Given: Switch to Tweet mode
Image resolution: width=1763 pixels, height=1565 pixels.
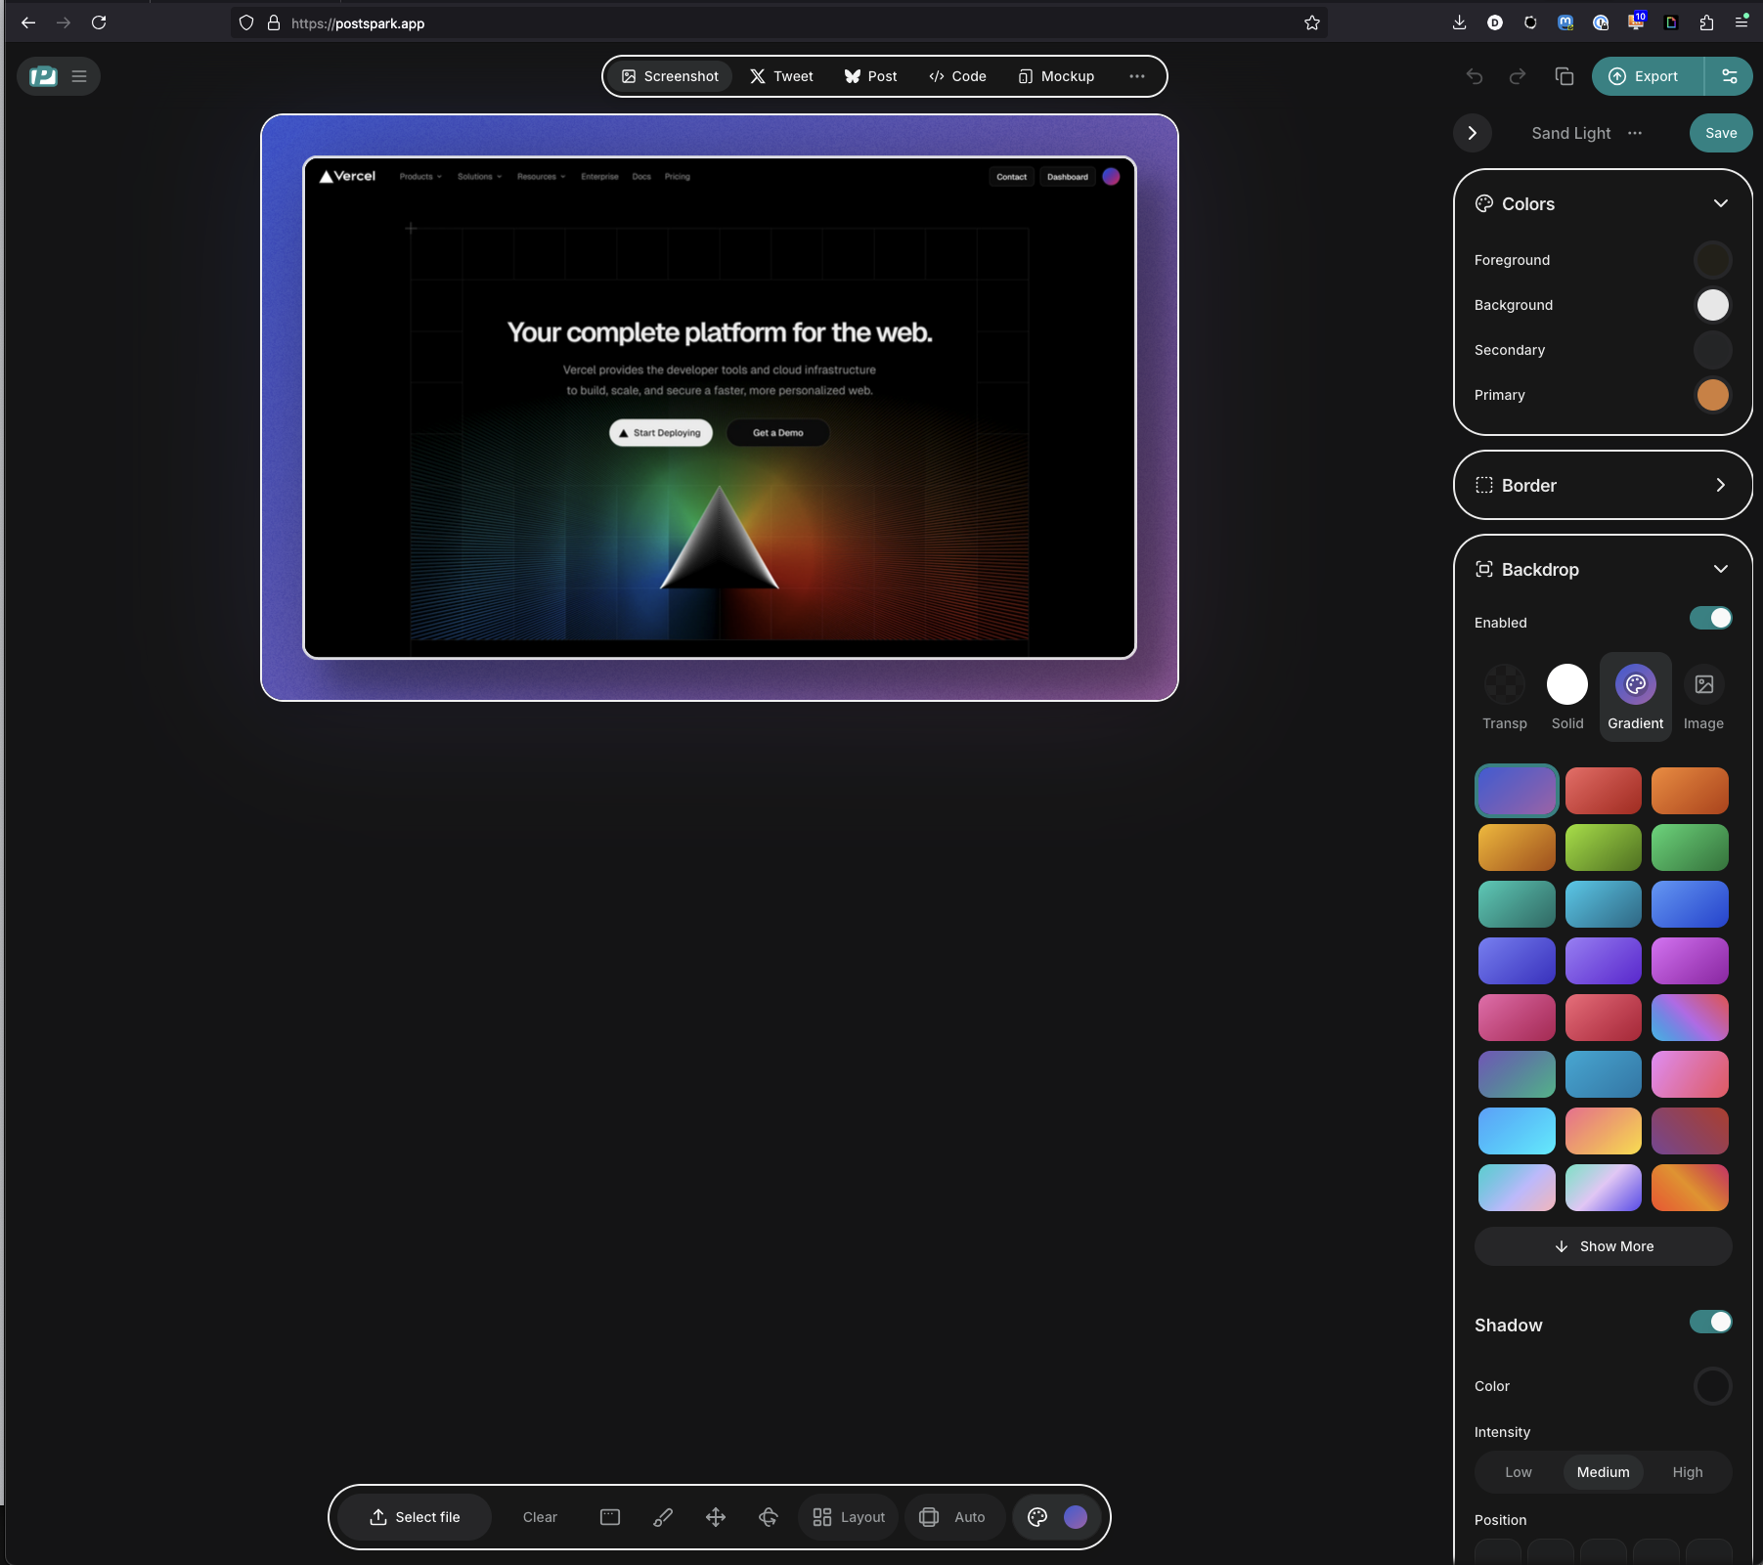Looking at the screenshot, I should 781,76.
